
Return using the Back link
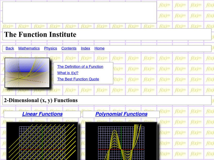click(10, 48)
